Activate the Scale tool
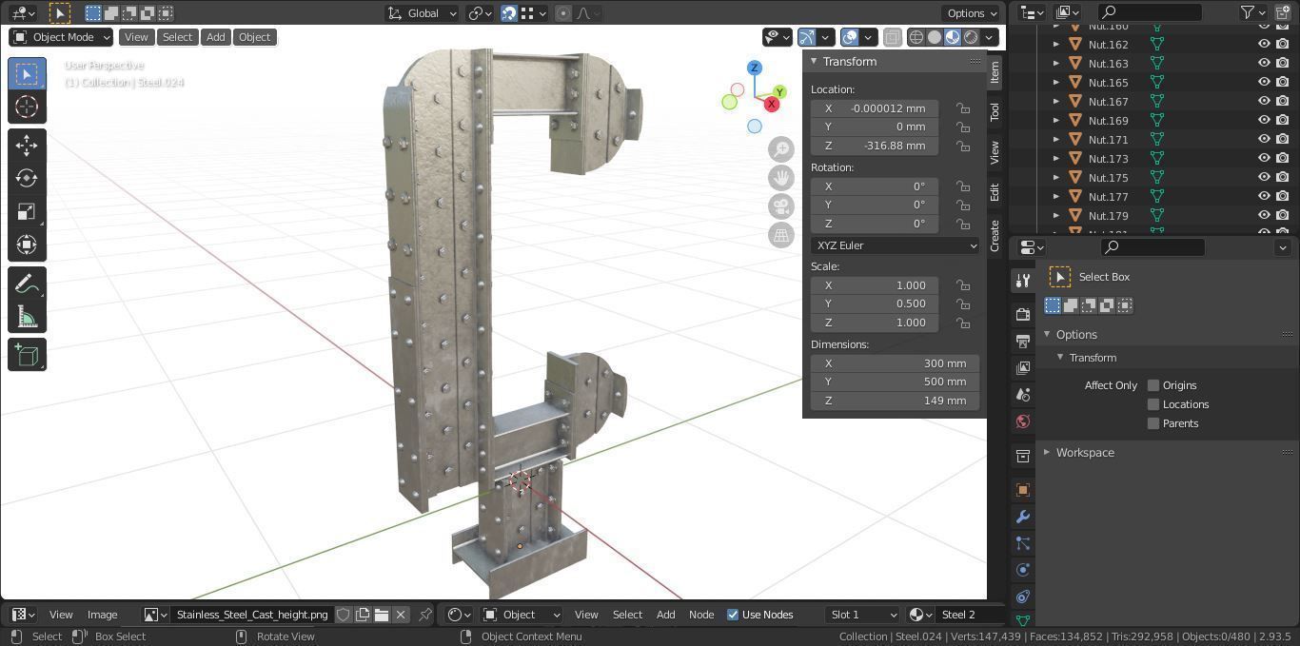 [x=27, y=211]
